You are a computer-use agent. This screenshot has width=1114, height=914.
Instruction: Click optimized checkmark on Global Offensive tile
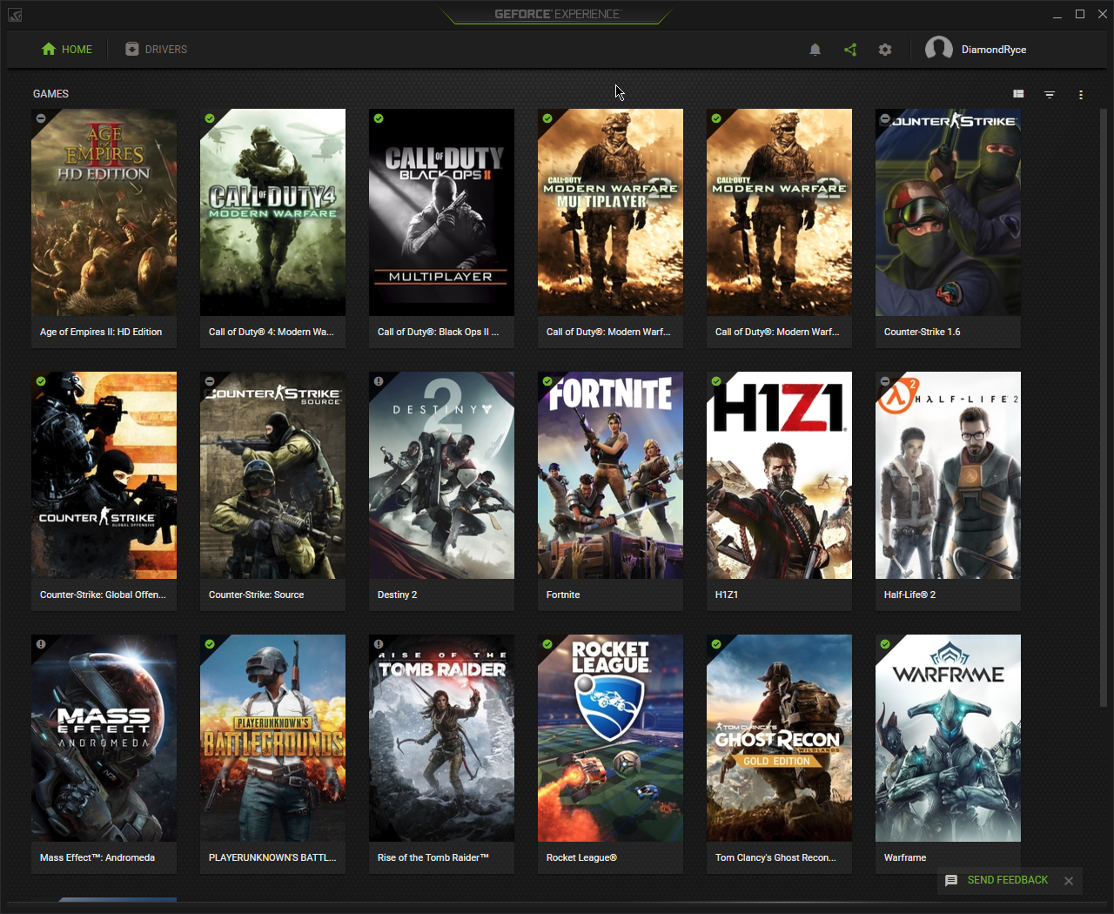tap(41, 381)
